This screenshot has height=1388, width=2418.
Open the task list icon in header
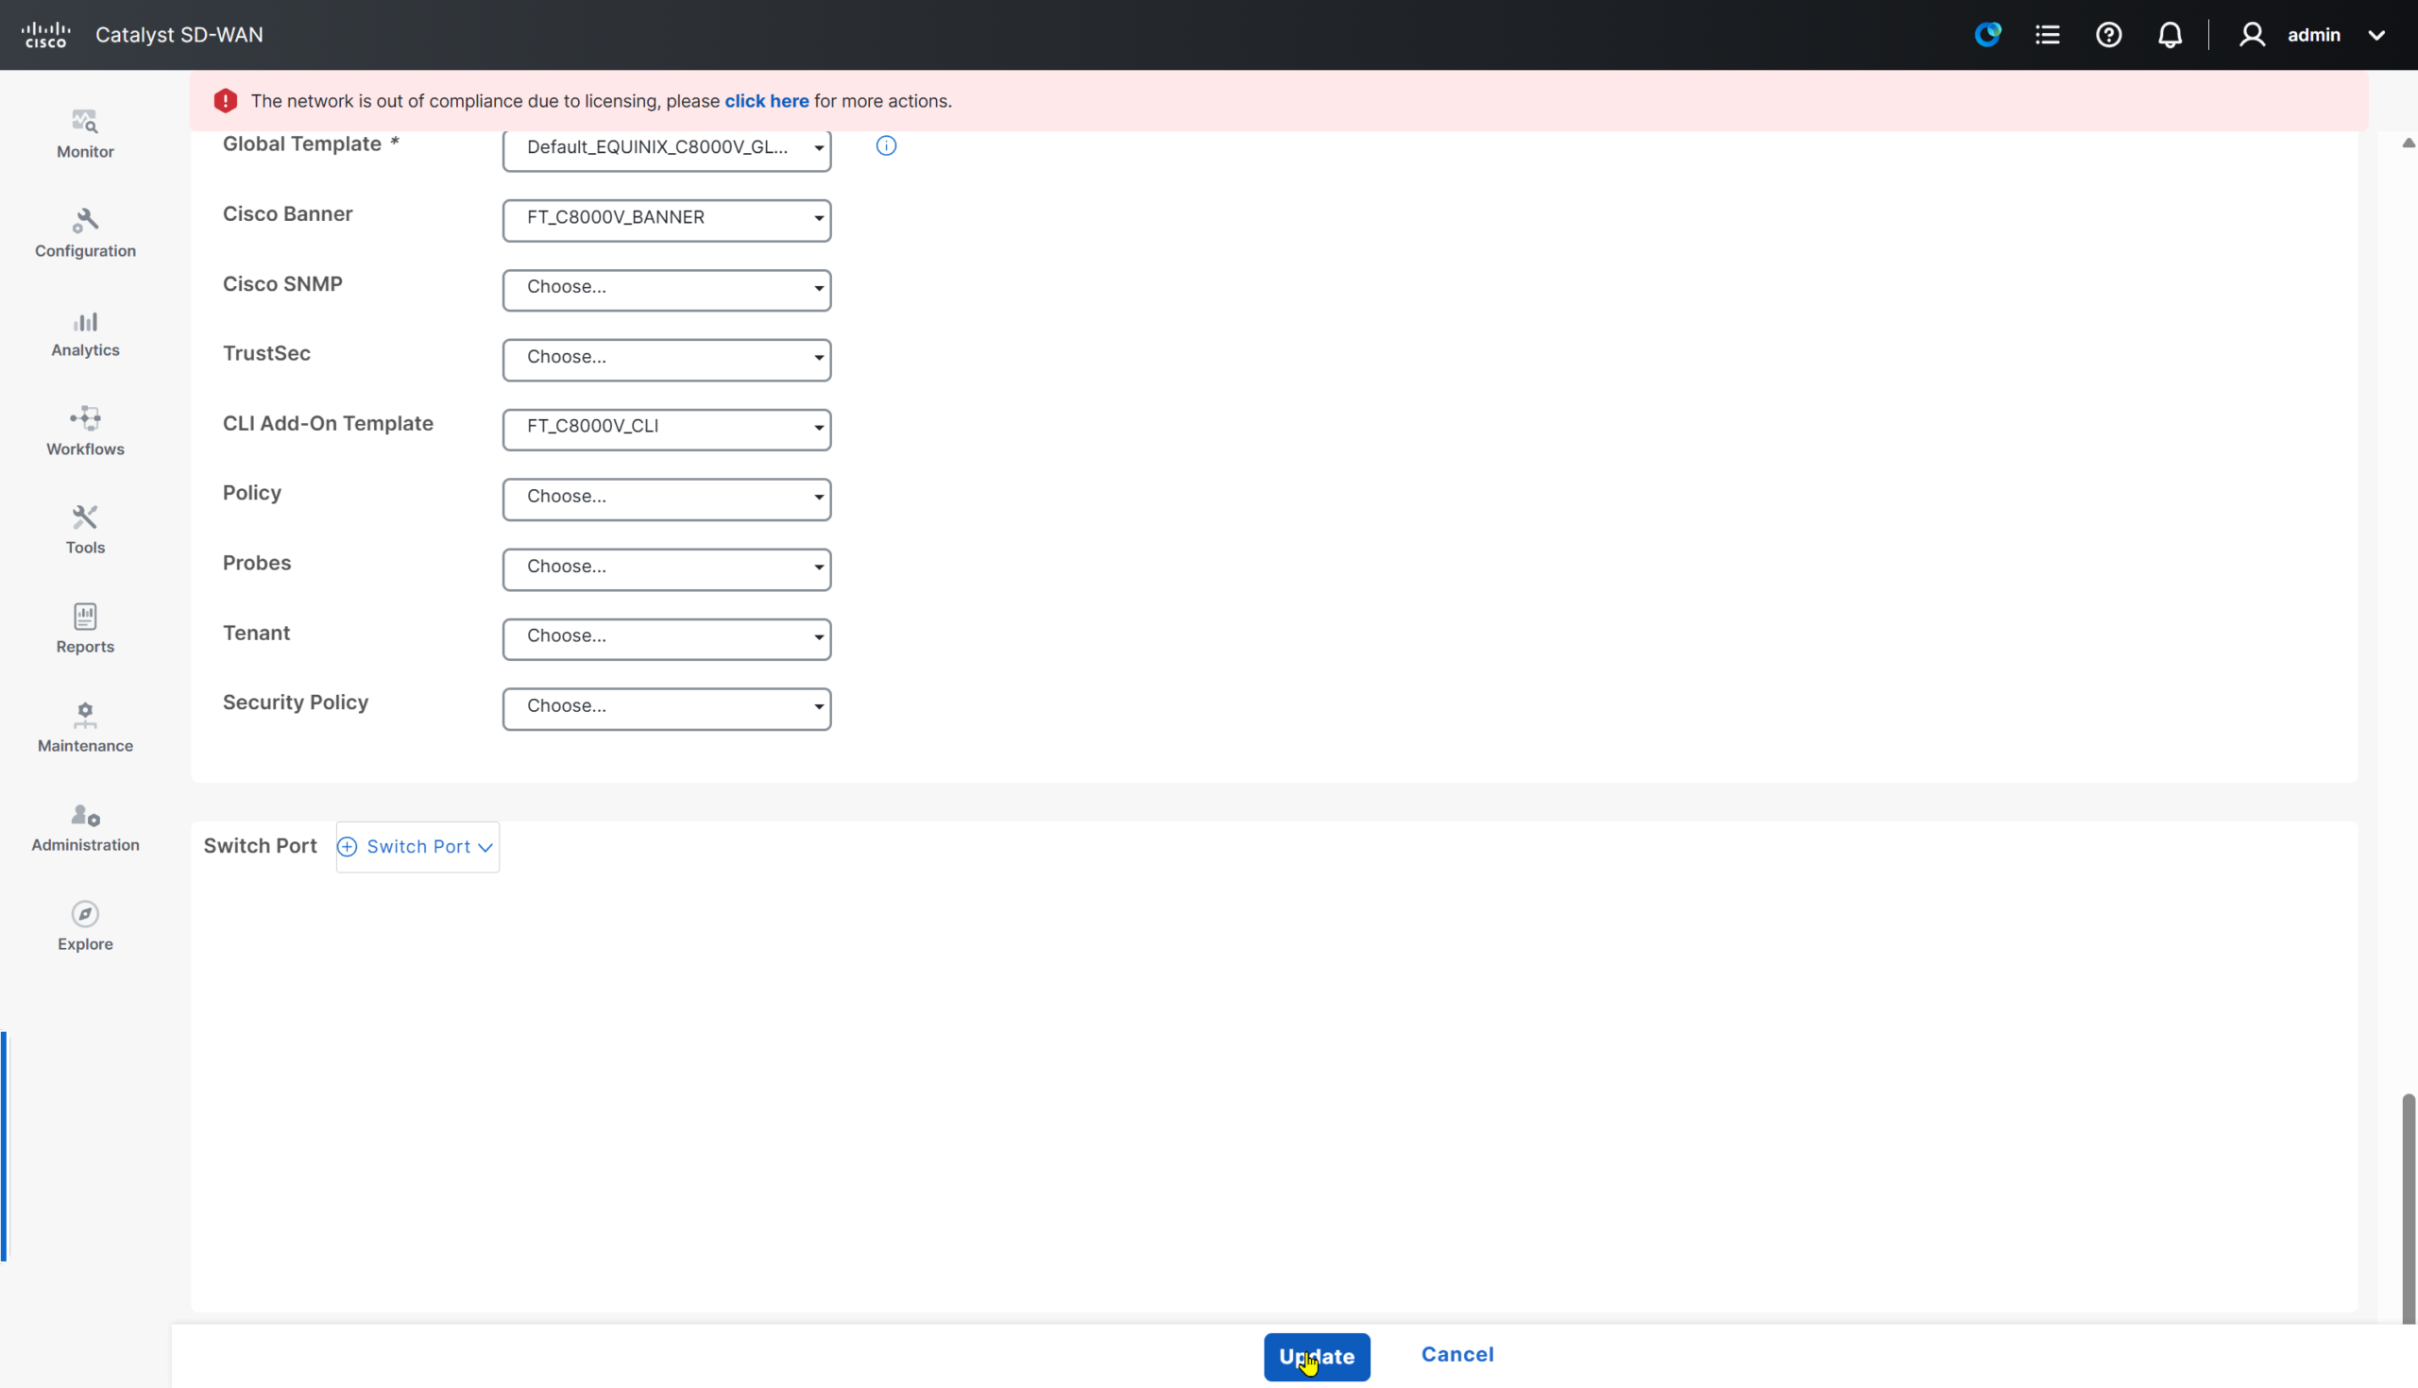click(x=2047, y=35)
